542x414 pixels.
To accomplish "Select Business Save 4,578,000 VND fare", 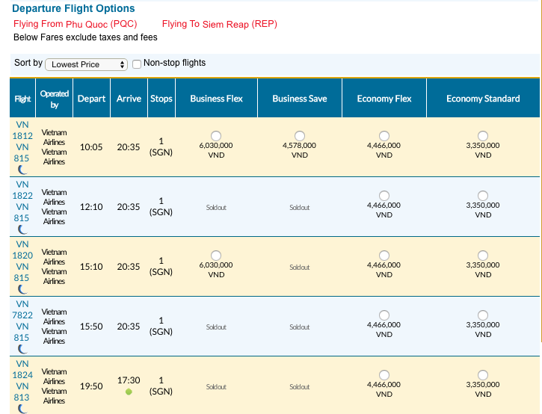I will [x=299, y=136].
